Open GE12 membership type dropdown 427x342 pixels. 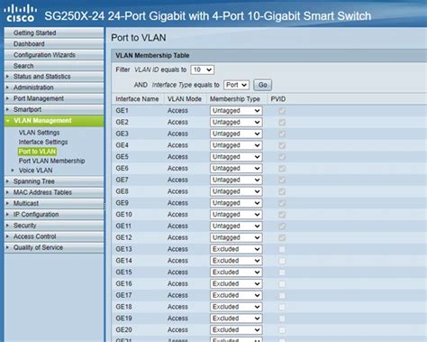pos(236,237)
